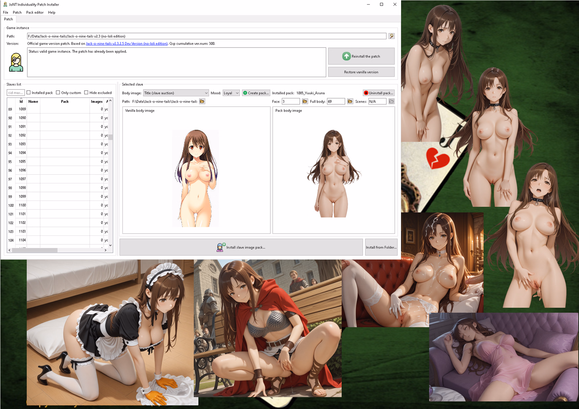
Task: Expand the Body image dropdown
Action: click(206, 93)
